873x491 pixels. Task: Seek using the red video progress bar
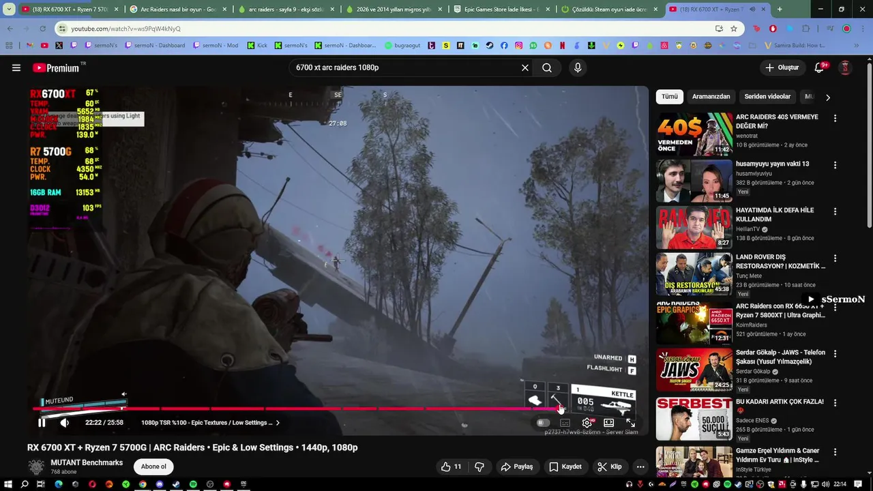click(297, 409)
